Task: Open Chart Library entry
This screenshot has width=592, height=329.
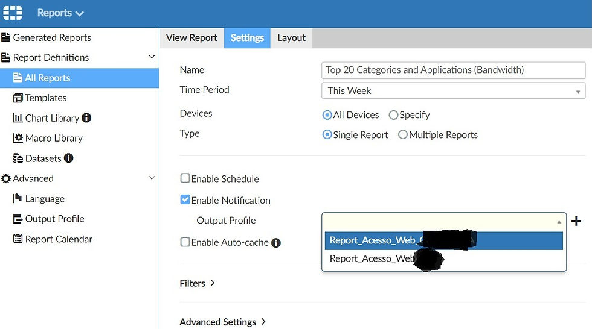Action: (52, 118)
